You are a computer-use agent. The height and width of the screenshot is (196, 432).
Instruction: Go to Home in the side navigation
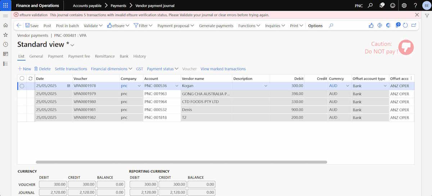click(x=5, y=25)
